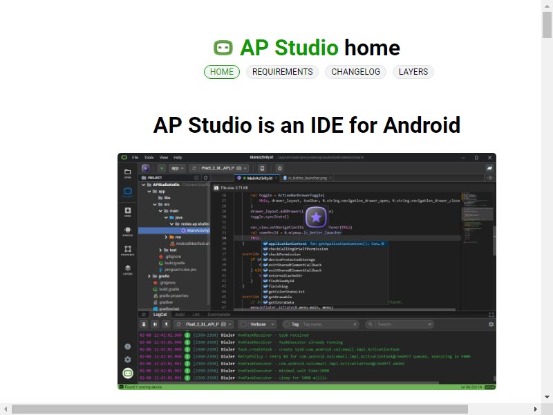Image resolution: width=553 pixels, height=415 pixels.
Task: Click the Tag name input field
Action: coord(326,324)
